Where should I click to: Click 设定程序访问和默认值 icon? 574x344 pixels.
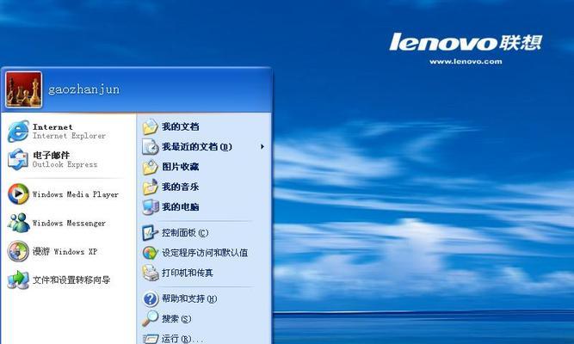150,253
